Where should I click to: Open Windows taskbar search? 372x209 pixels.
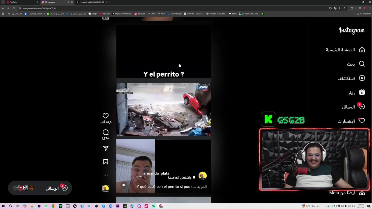point(10,206)
